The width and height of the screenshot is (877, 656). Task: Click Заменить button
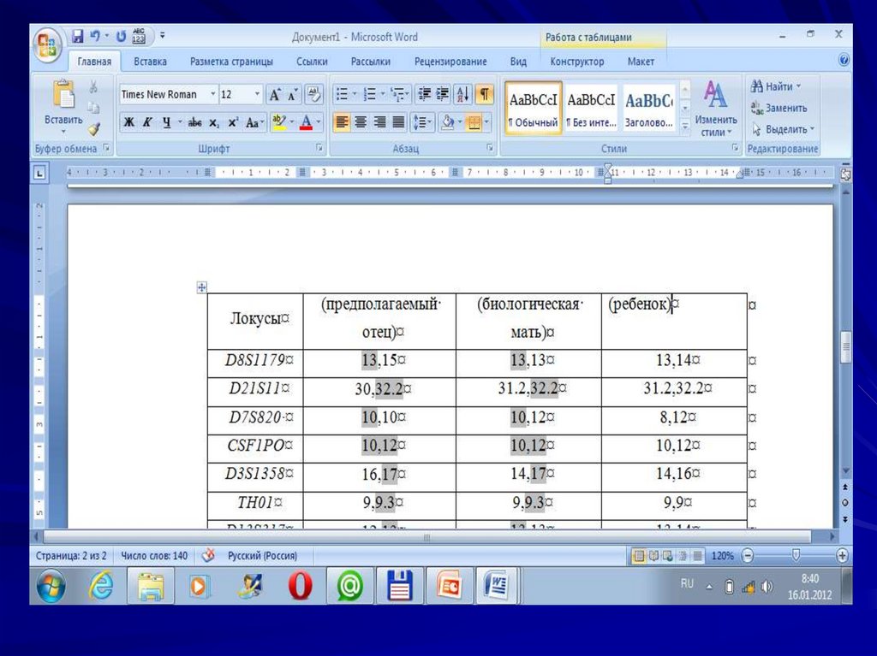pos(779,107)
